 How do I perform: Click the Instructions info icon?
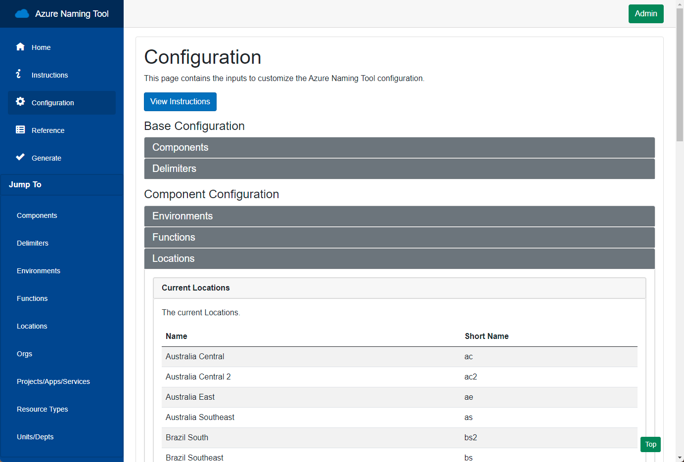pyautogui.click(x=19, y=74)
